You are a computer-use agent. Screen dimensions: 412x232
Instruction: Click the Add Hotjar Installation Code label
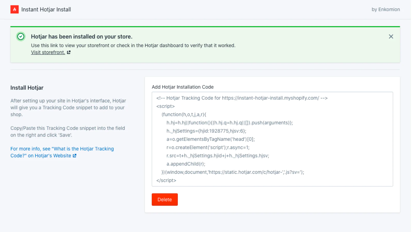click(x=183, y=87)
